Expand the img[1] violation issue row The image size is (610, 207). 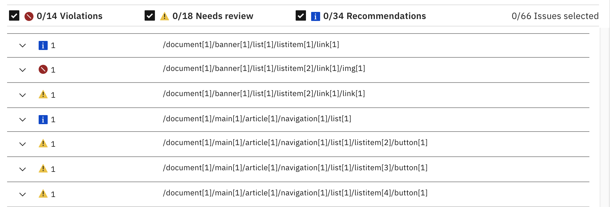click(23, 70)
